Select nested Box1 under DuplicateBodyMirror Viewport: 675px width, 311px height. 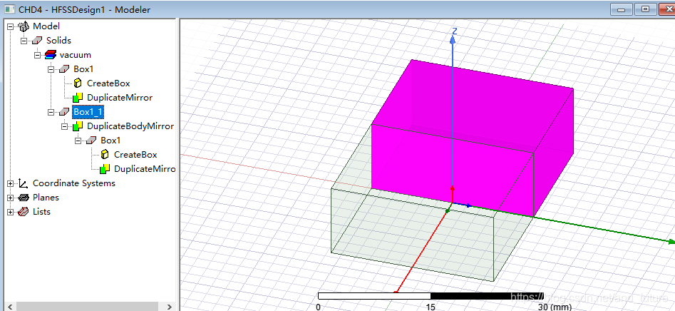pyautogui.click(x=110, y=141)
